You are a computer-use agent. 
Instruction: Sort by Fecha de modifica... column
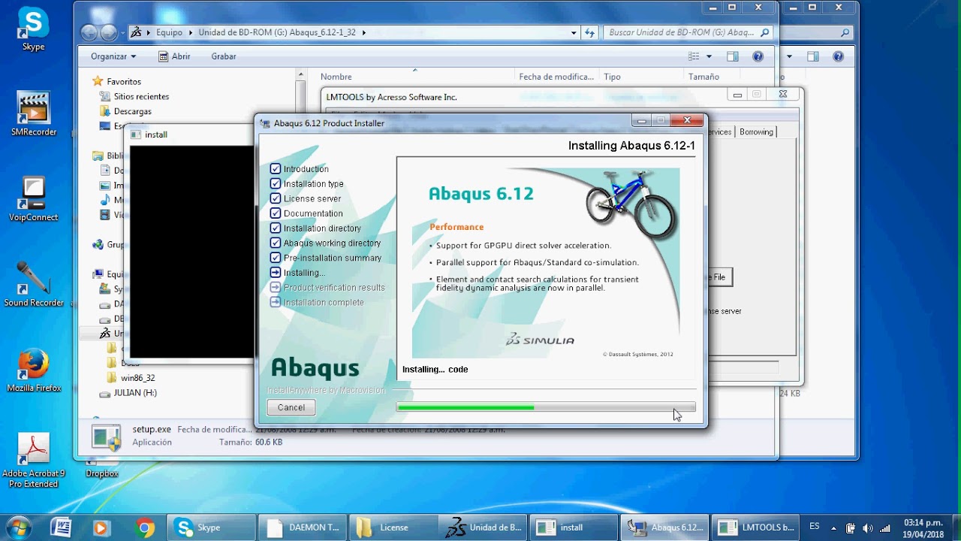pyautogui.click(x=556, y=77)
